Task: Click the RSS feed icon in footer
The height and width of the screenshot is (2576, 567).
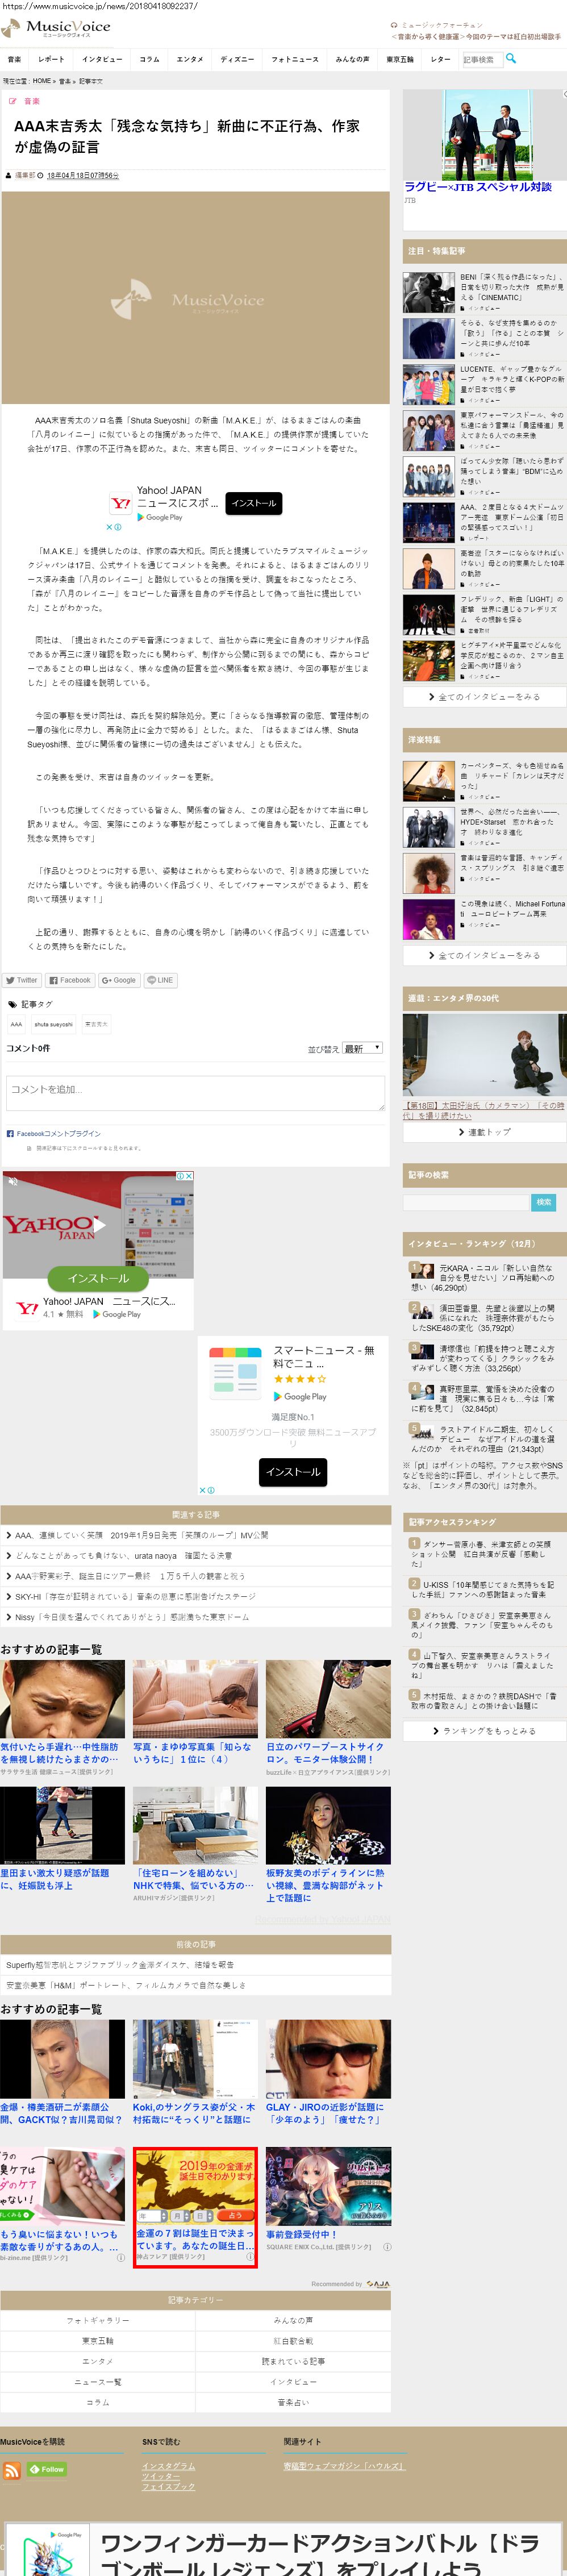Action: (x=12, y=2470)
